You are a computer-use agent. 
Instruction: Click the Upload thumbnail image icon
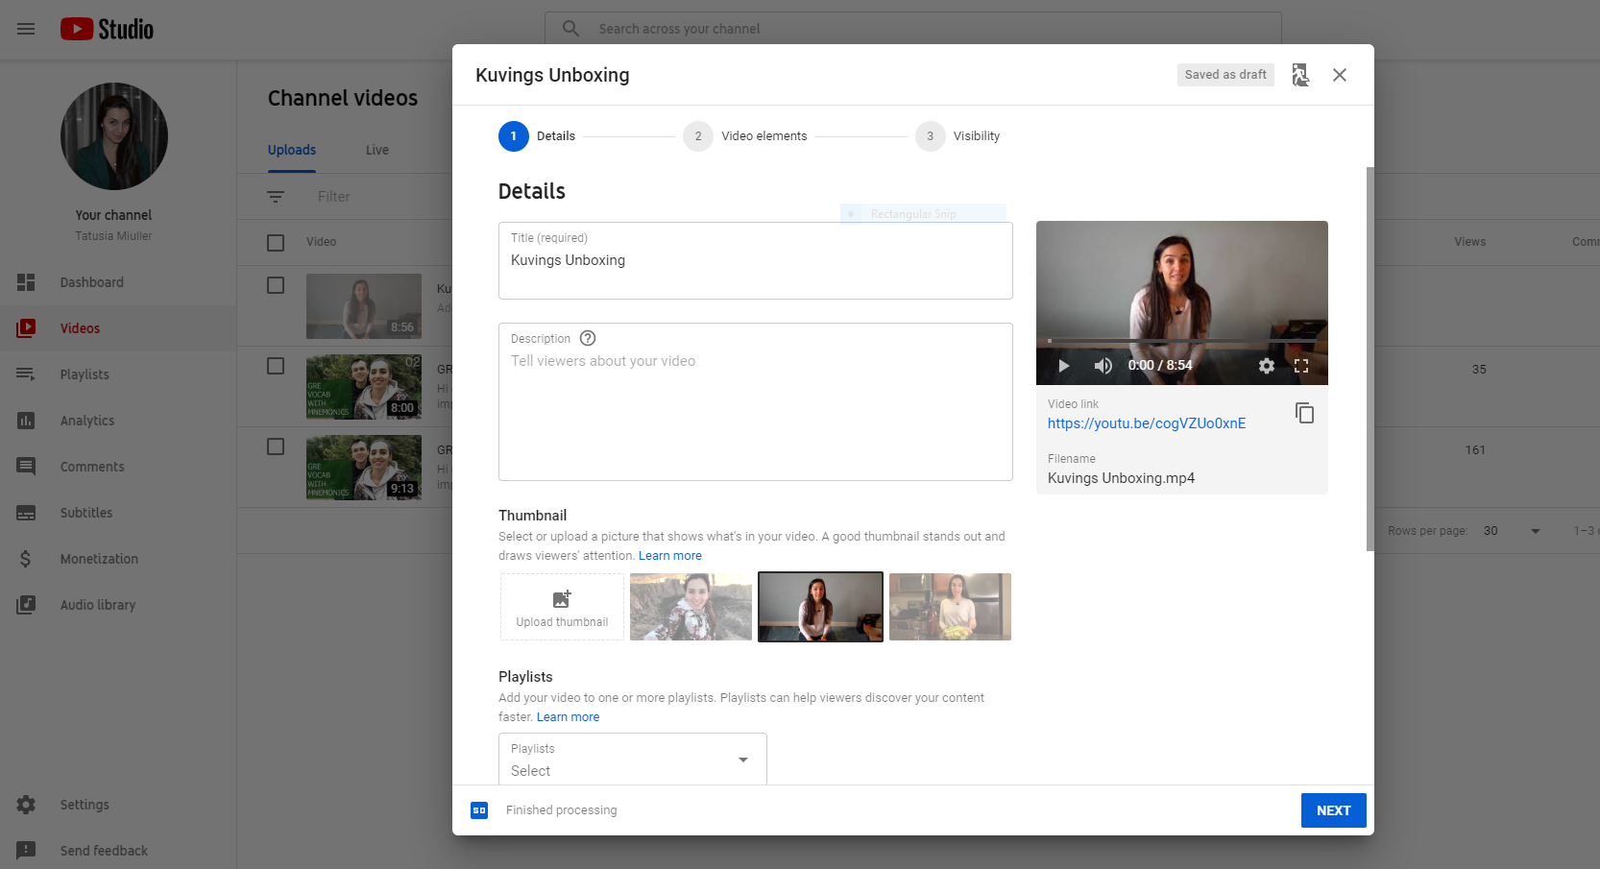coord(562,599)
